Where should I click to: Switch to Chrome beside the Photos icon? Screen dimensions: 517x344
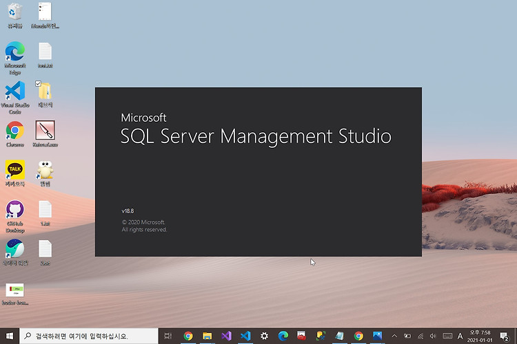click(x=358, y=336)
